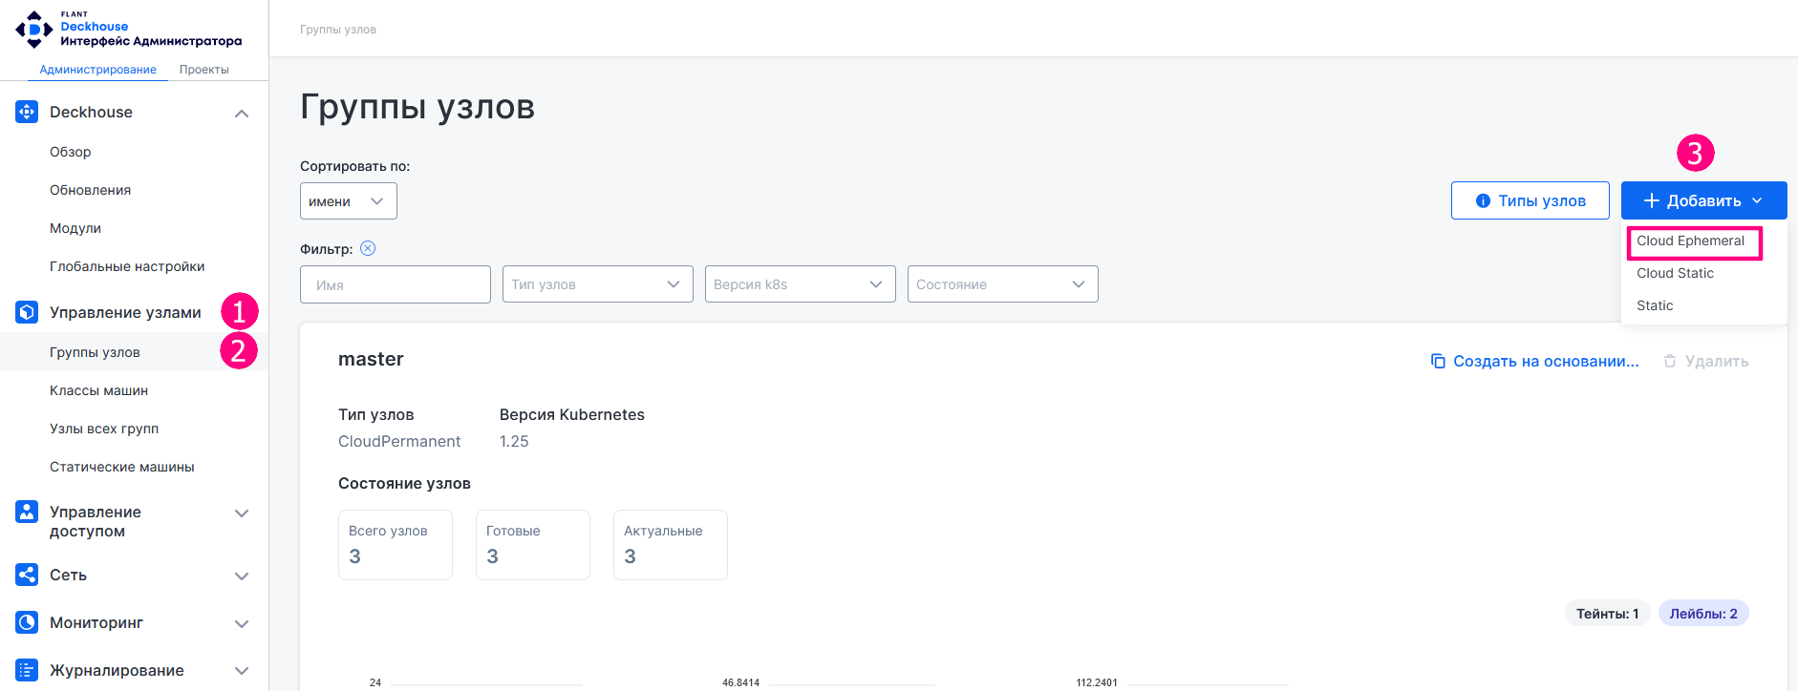The height and width of the screenshot is (691, 1798).
Task: Select Cloud Ephemeral from the Добавить menu
Action: (x=1691, y=241)
